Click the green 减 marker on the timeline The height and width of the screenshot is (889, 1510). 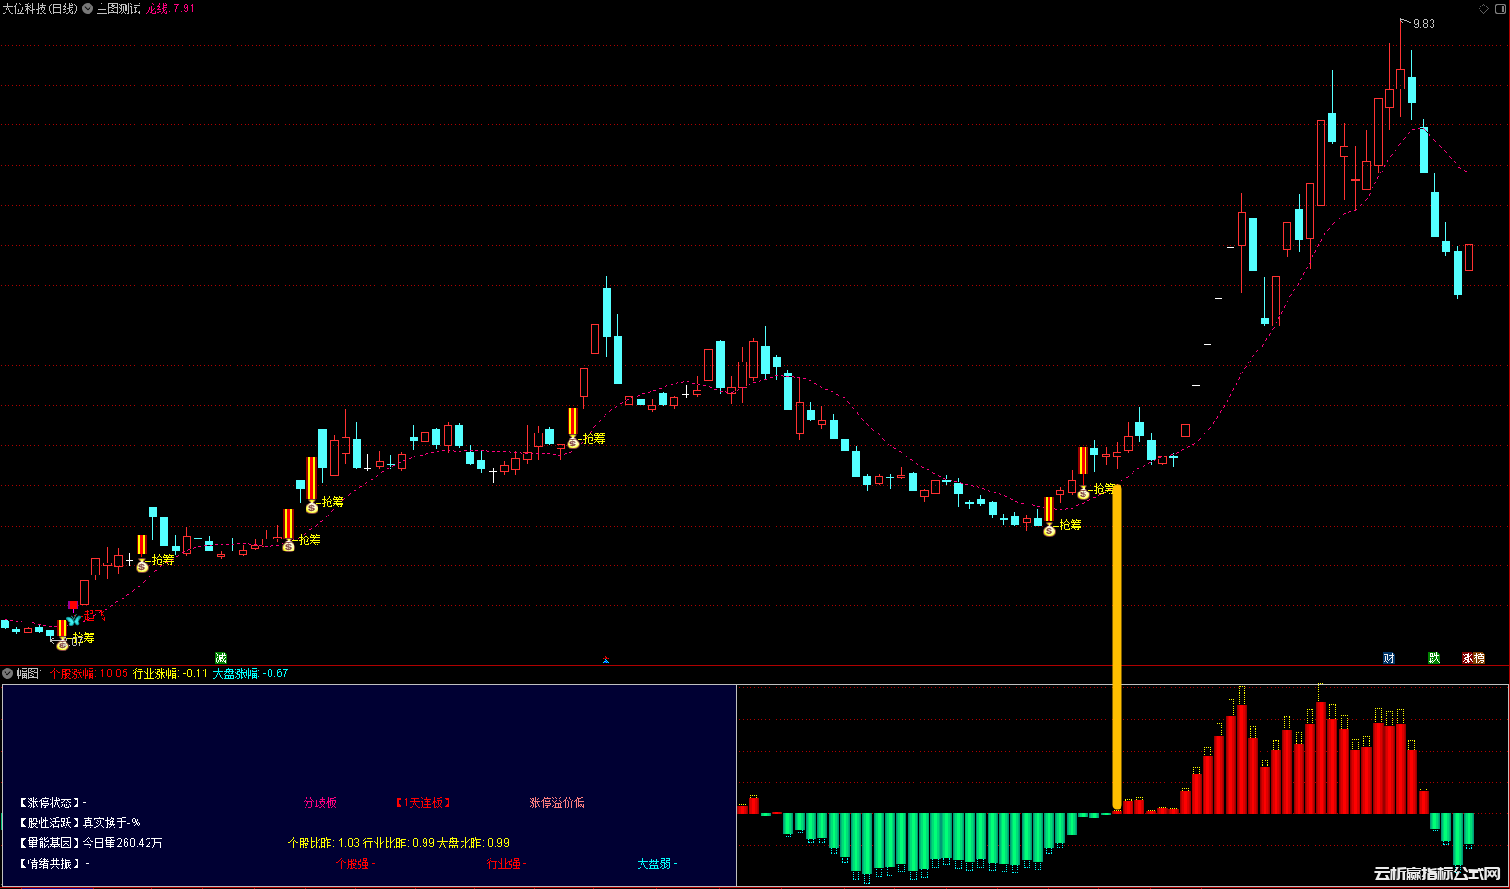tap(221, 658)
